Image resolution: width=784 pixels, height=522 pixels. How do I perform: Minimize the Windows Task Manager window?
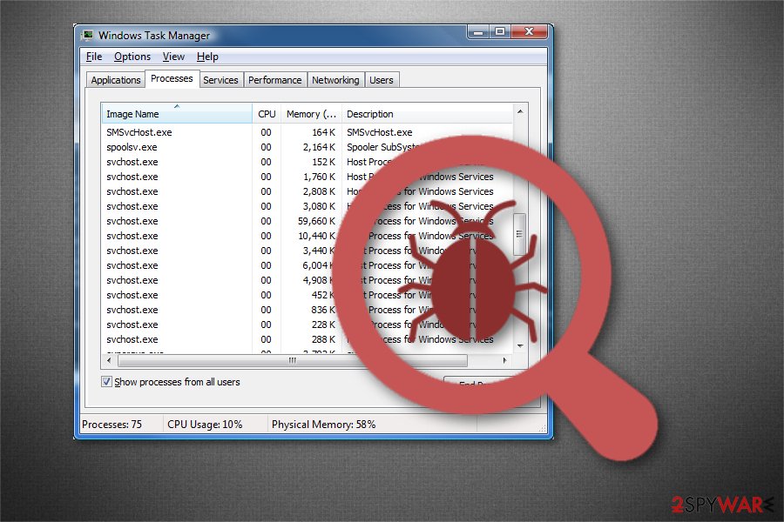(478, 32)
